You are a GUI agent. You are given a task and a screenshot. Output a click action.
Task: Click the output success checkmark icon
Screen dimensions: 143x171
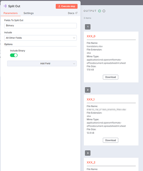(99, 11)
